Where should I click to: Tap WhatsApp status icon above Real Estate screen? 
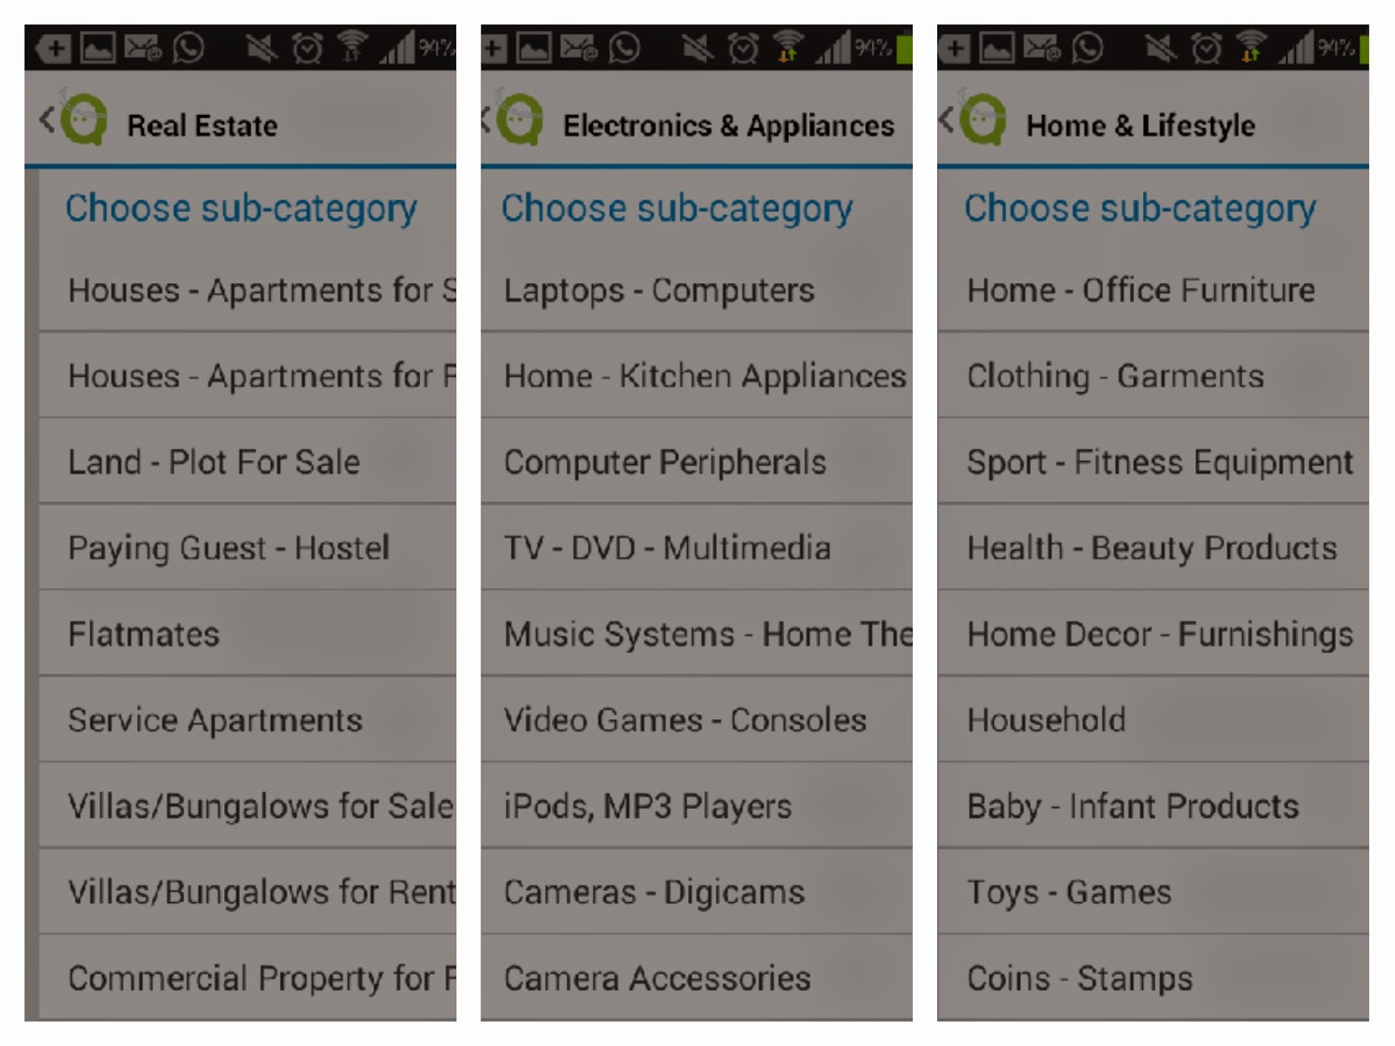(187, 48)
